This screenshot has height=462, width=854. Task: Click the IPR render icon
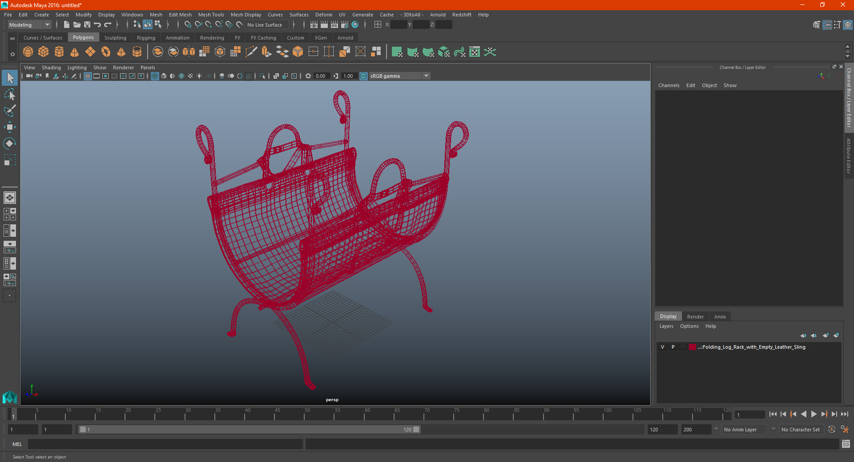(x=334, y=25)
